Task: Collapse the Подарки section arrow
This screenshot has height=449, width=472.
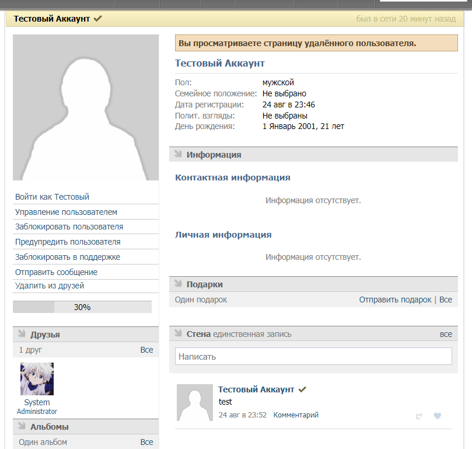Action: pyautogui.click(x=178, y=283)
